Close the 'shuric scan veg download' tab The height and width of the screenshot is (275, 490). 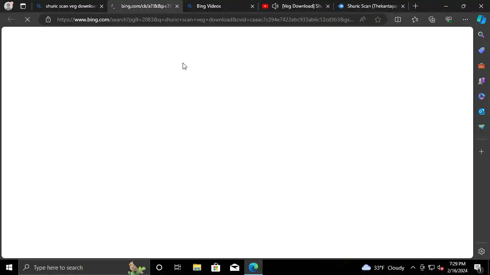[x=101, y=6]
